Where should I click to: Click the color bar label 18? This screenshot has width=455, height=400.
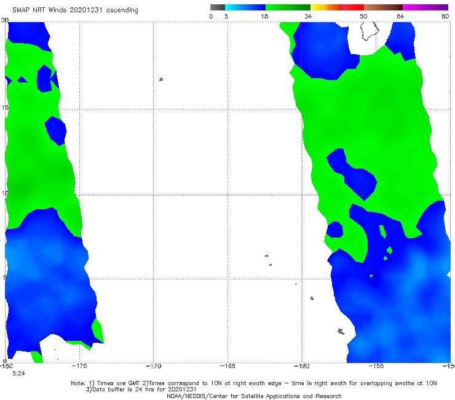pos(264,17)
